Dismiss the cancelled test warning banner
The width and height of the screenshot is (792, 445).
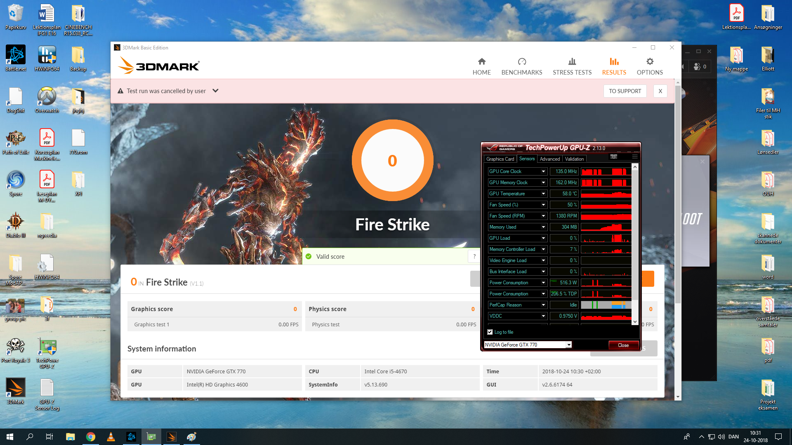[x=660, y=91]
